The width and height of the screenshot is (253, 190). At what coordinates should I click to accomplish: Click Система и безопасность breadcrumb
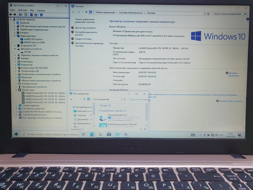[131, 13]
